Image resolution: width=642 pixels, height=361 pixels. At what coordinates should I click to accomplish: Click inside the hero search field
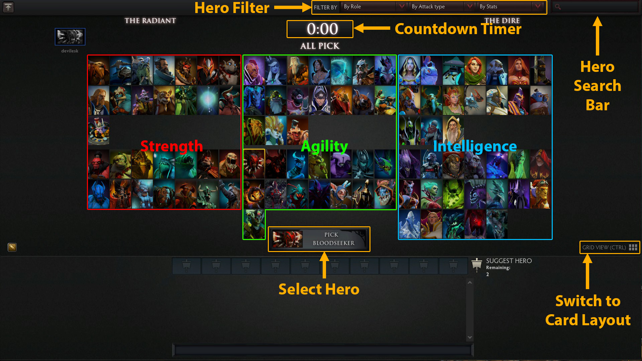coord(596,7)
